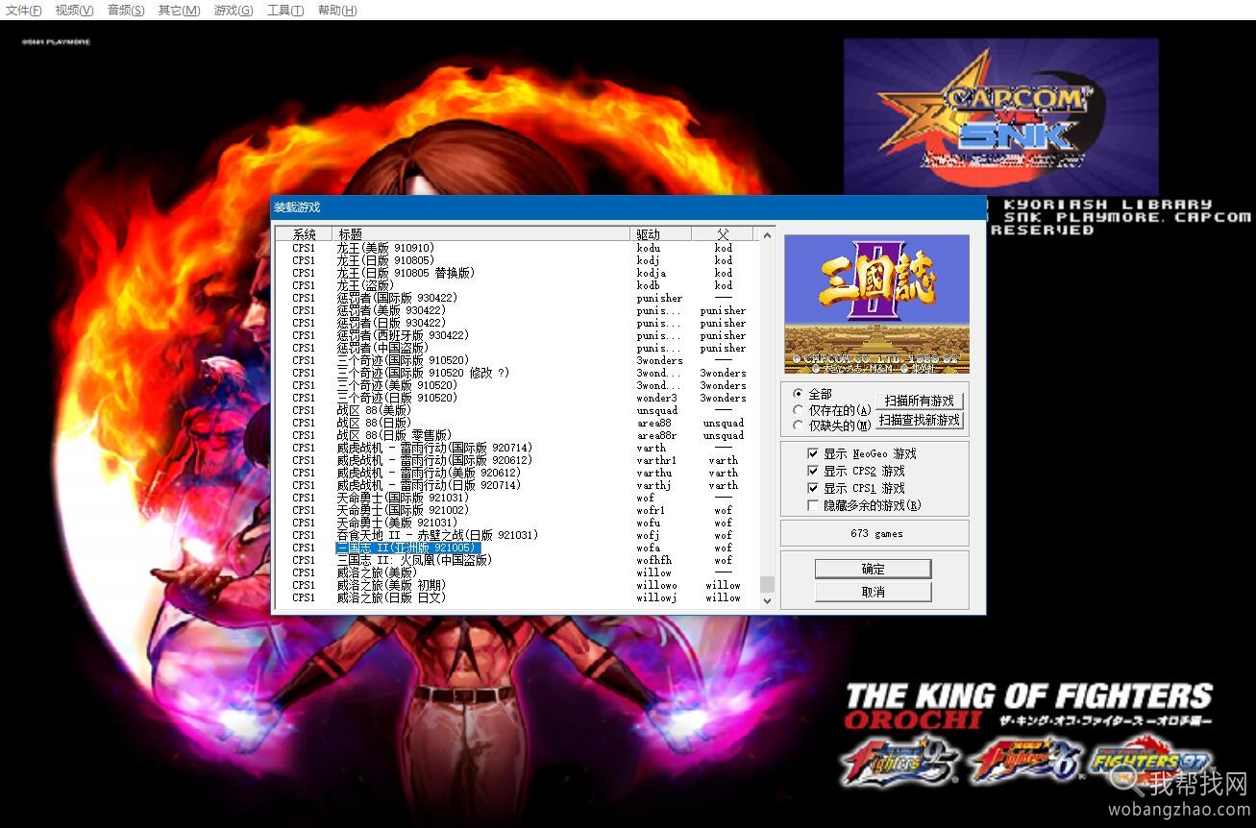This screenshot has height=828, width=1256.
Task: Select 三个奇迹(美版 910520) row
Action: point(517,385)
